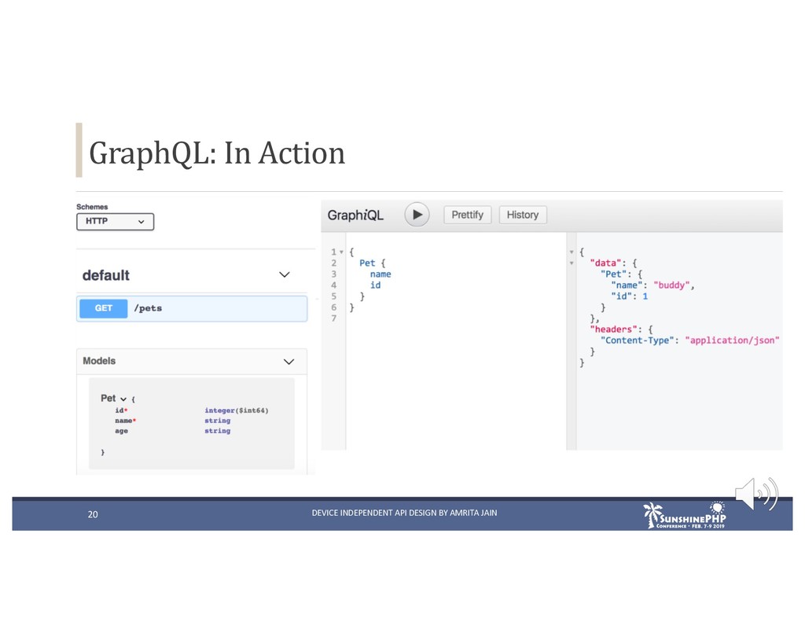Click the Models heading
The width and height of the screenshot is (805, 622).
click(99, 361)
